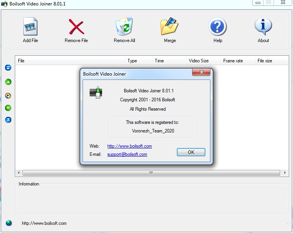
Task: Click the play preview icon in sidebar
Action: click(8, 96)
